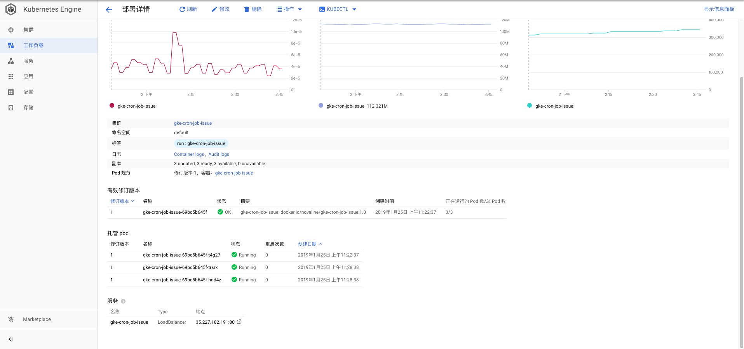Click the teal chart legend dot
Viewport: 744px width, 349px height.
click(530, 105)
